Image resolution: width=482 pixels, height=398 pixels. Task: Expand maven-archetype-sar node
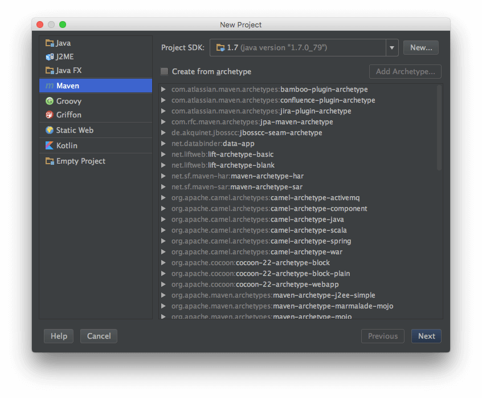coord(164,186)
